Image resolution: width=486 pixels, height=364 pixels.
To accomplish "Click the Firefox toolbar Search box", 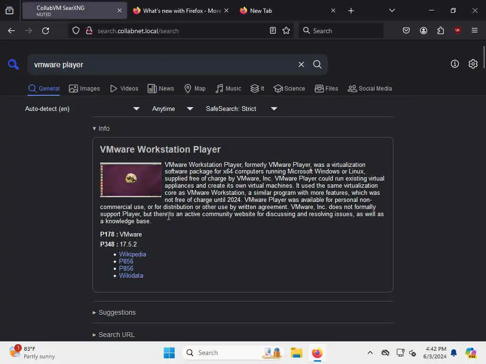I will pos(341,31).
